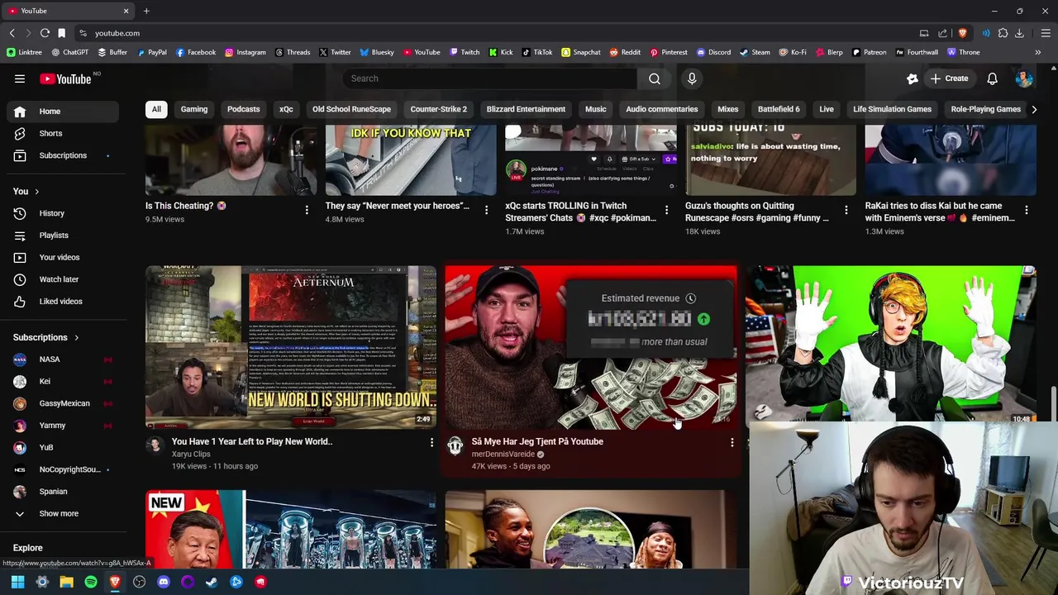Open green screen video thumbnail

(890, 344)
